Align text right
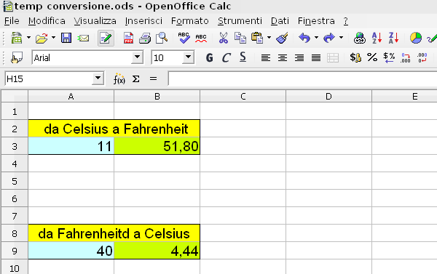Viewport: 437px width, 274px height. (299, 58)
